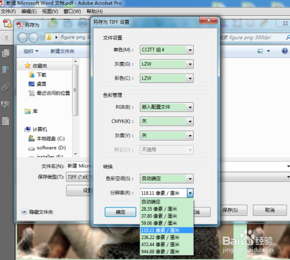290x260 pixels.
Task: Click 取消 in Save As dialog
Action: tap(270, 210)
